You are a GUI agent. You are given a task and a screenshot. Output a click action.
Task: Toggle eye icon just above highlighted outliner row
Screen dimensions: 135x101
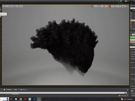(x=131, y=19)
